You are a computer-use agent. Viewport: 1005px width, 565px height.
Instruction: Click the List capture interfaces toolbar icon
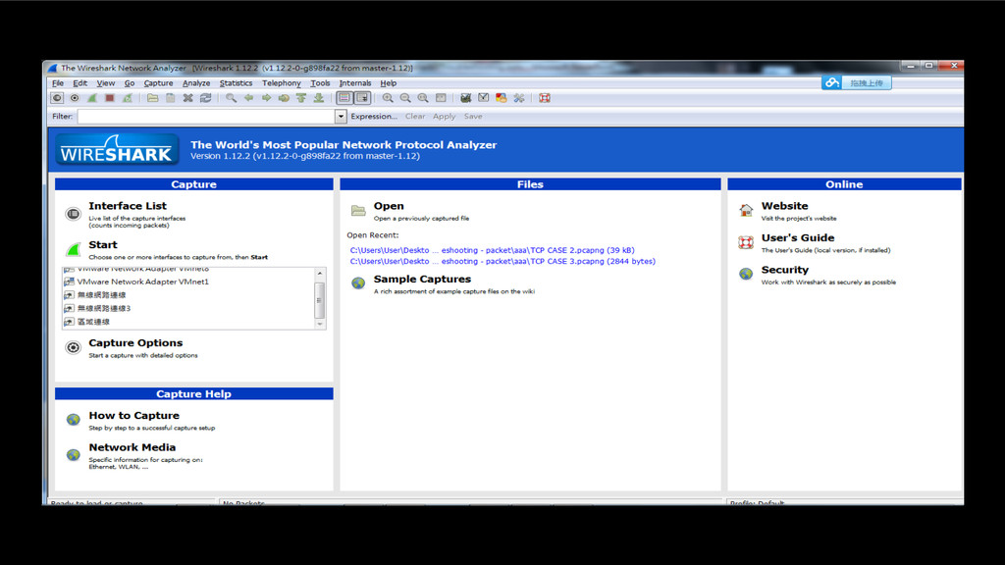click(x=57, y=98)
